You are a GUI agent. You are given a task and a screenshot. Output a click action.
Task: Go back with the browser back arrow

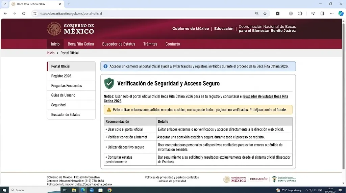[5, 13]
